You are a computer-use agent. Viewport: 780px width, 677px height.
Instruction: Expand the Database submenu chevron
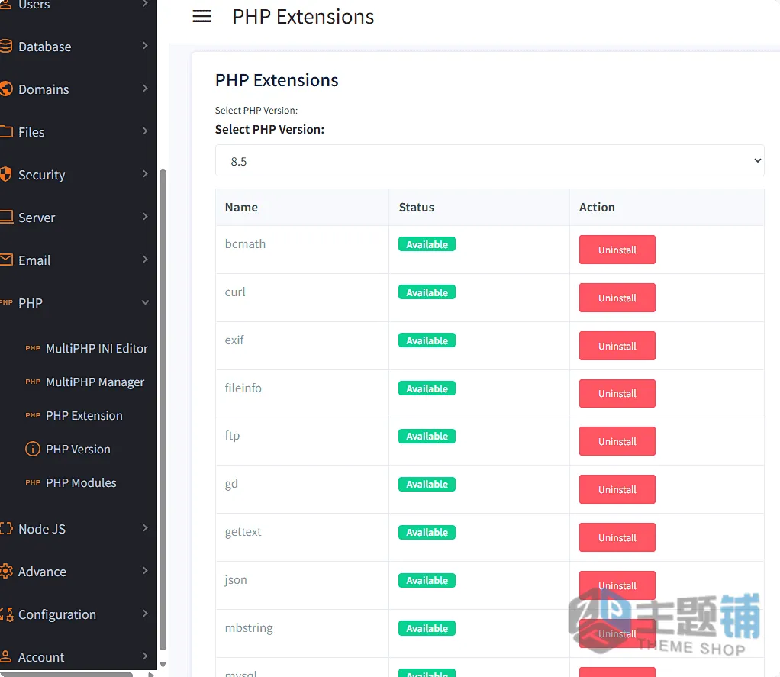tap(145, 46)
